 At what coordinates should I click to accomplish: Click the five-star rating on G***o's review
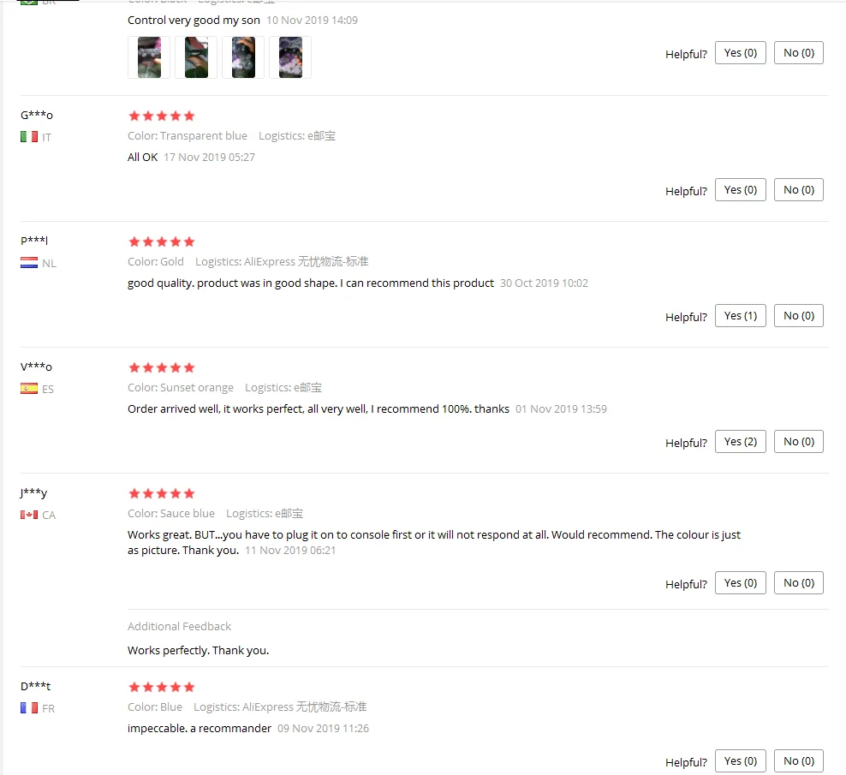[x=161, y=116]
